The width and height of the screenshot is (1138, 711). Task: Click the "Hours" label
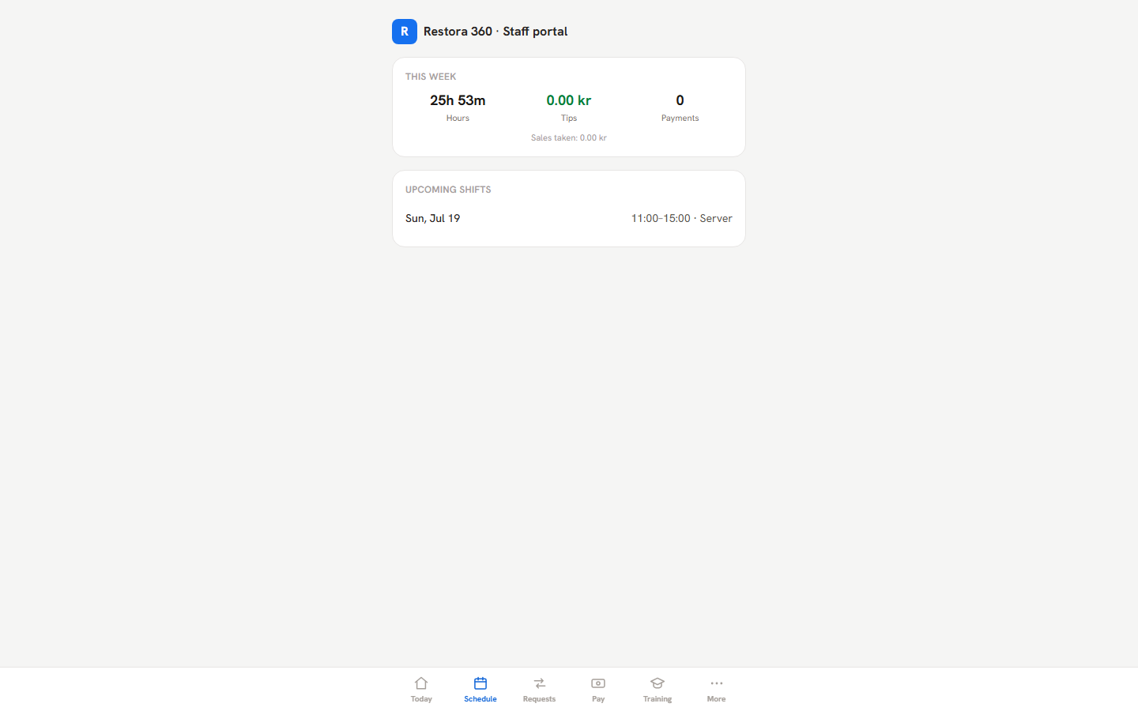pyautogui.click(x=458, y=118)
